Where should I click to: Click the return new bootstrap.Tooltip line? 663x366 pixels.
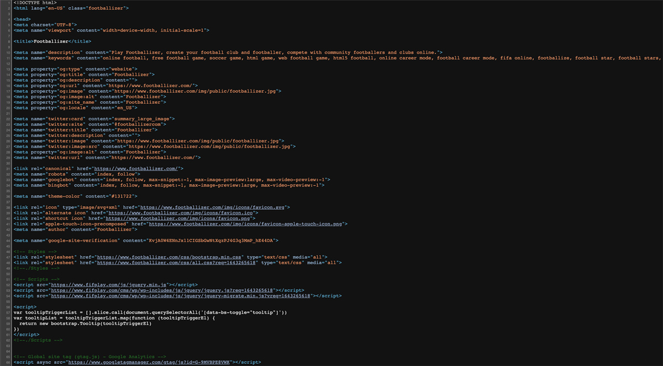coord(85,323)
